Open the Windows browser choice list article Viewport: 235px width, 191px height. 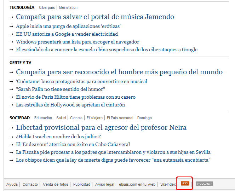[x=78, y=42]
